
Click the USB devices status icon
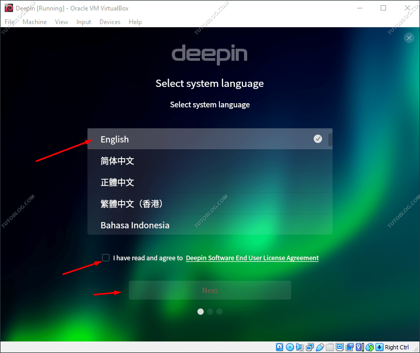[320, 347]
